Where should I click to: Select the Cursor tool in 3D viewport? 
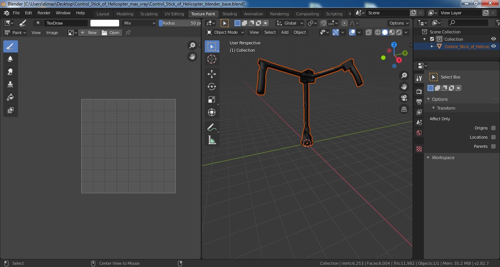pyautogui.click(x=212, y=59)
